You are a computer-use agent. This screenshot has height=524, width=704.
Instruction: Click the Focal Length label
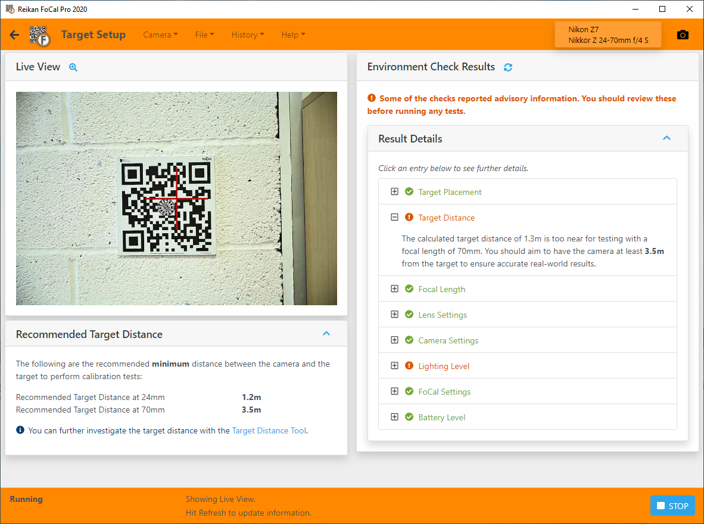coord(442,289)
